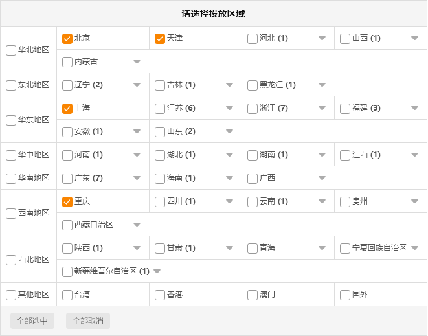Uncheck the 重庆 checkbox
Image resolution: width=428 pixels, height=336 pixels.
point(67,202)
